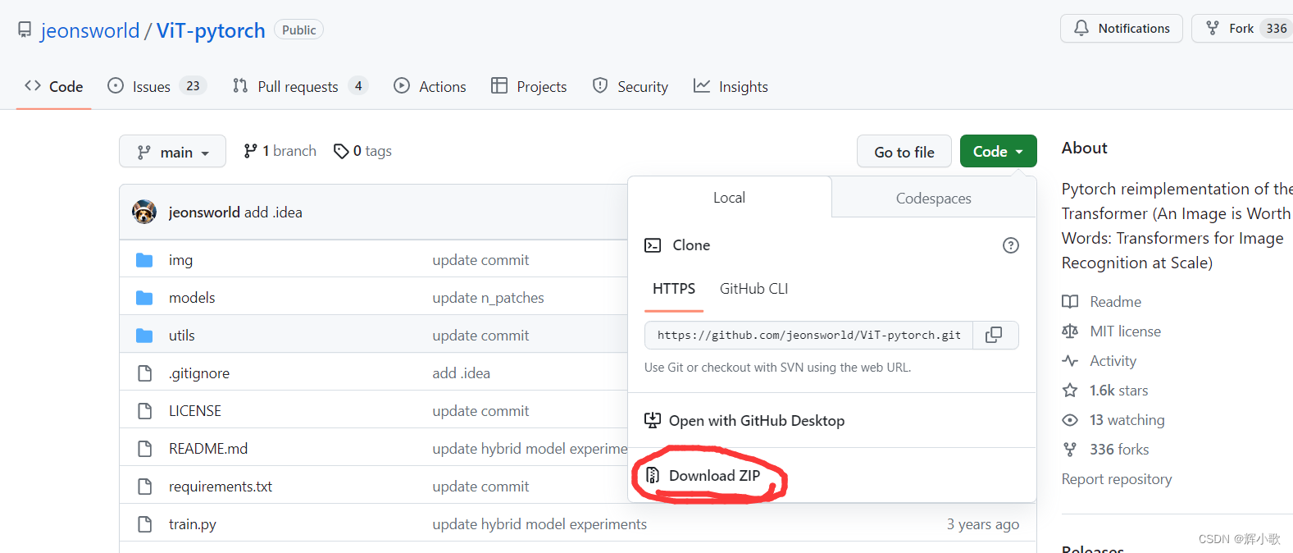The width and height of the screenshot is (1293, 553).
Task: Click the models folder icon
Action: (x=144, y=298)
